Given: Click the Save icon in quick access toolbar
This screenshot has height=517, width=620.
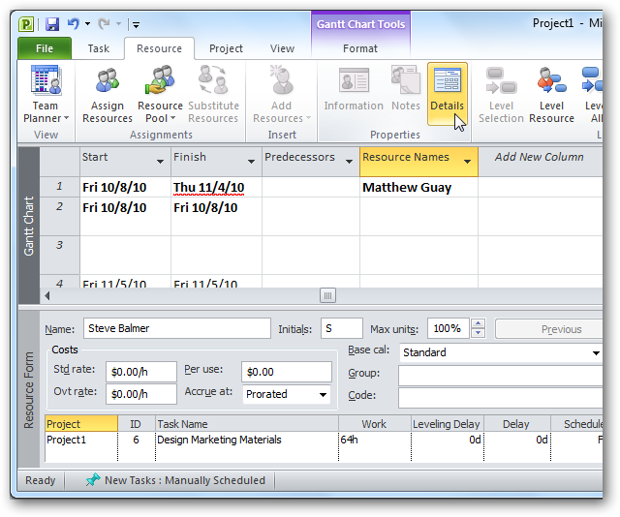Looking at the screenshot, I should tap(52, 24).
